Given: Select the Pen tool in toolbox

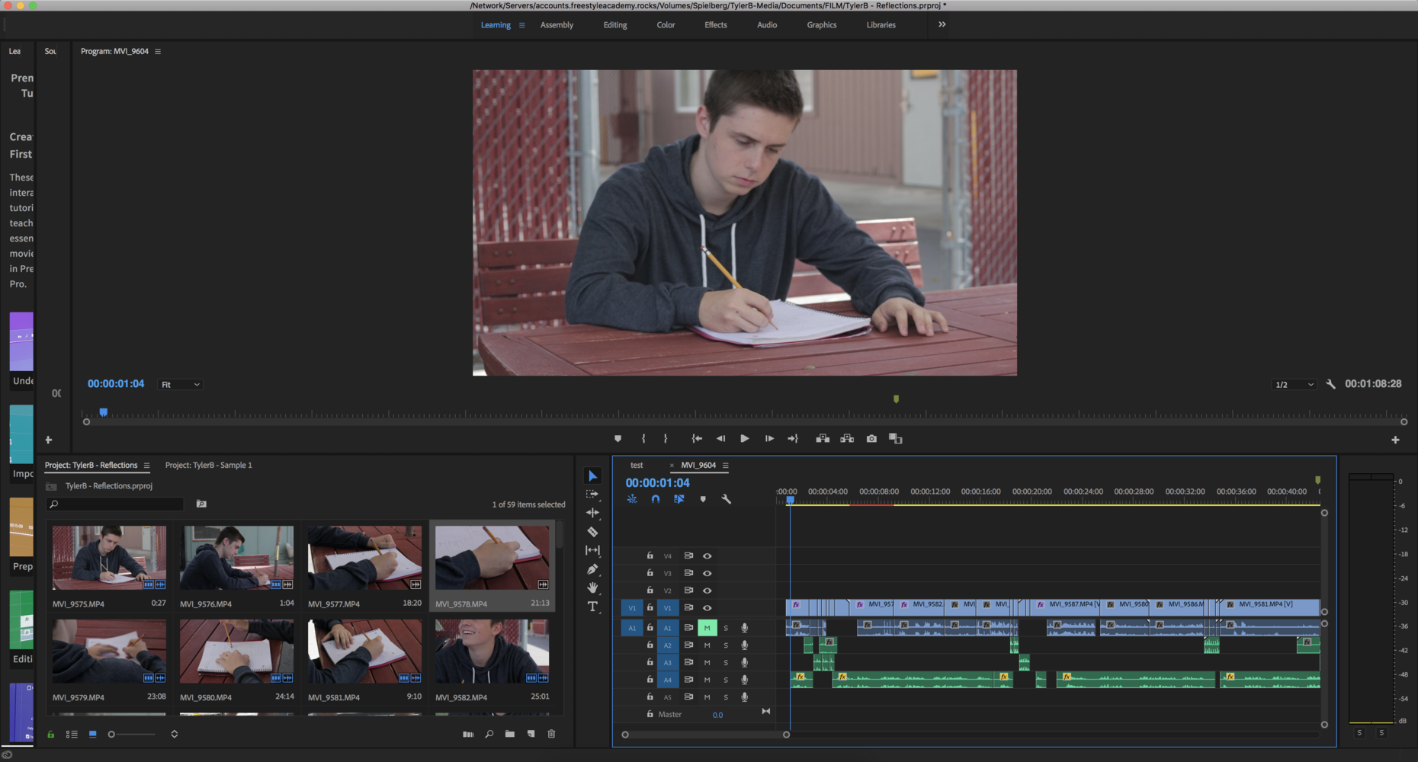Looking at the screenshot, I should pyautogui.click(x=592, y=569).
